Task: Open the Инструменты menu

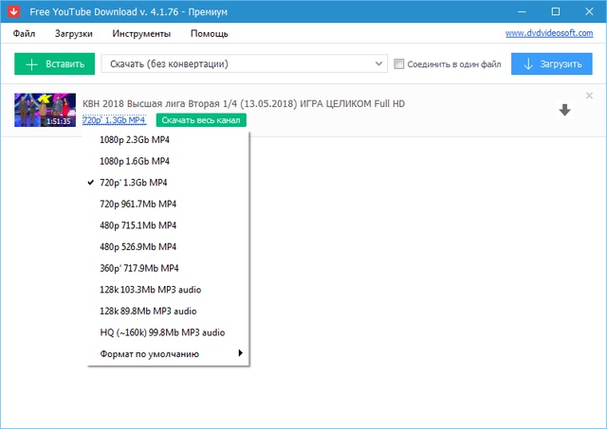Action: [x=141, y=34]
